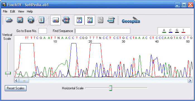Print the chromatogram with the printer icon

click(31, 20)
